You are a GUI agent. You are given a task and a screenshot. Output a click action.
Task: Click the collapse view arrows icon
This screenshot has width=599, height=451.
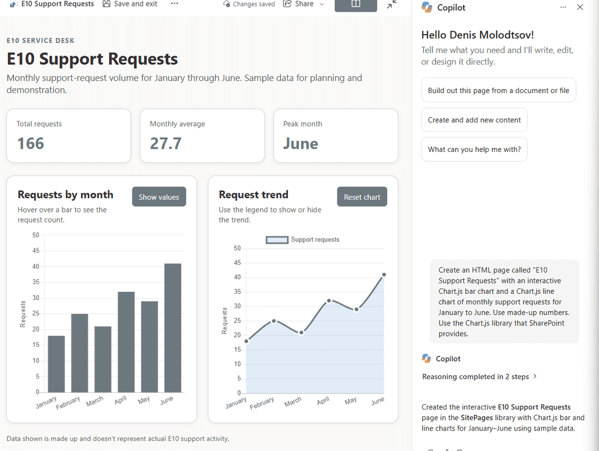[x=391, y=5]
